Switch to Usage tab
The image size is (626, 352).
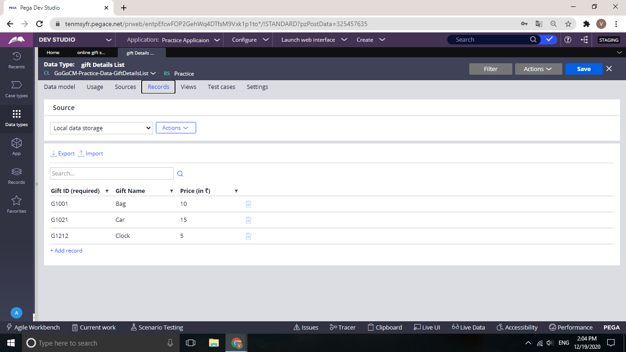[x=95, y=87]
